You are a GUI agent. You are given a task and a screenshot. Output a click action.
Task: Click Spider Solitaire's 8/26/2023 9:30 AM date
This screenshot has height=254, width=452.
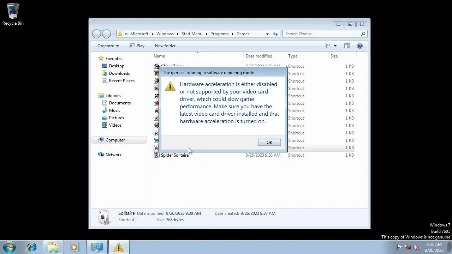(x=263, y=155)
